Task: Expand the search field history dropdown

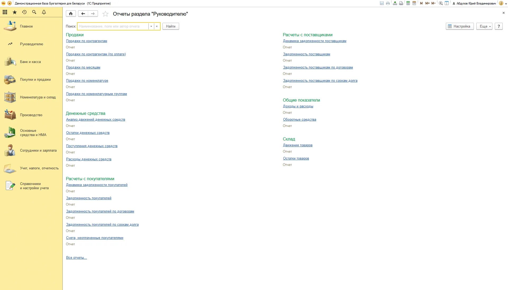Action: click(151, 26)
